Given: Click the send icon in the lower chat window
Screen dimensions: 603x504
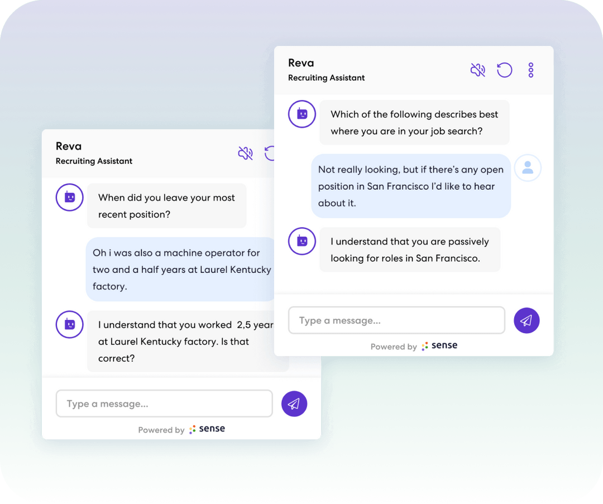Looking at the screenshot, I should pyautogui.click(x=294, y=404).
